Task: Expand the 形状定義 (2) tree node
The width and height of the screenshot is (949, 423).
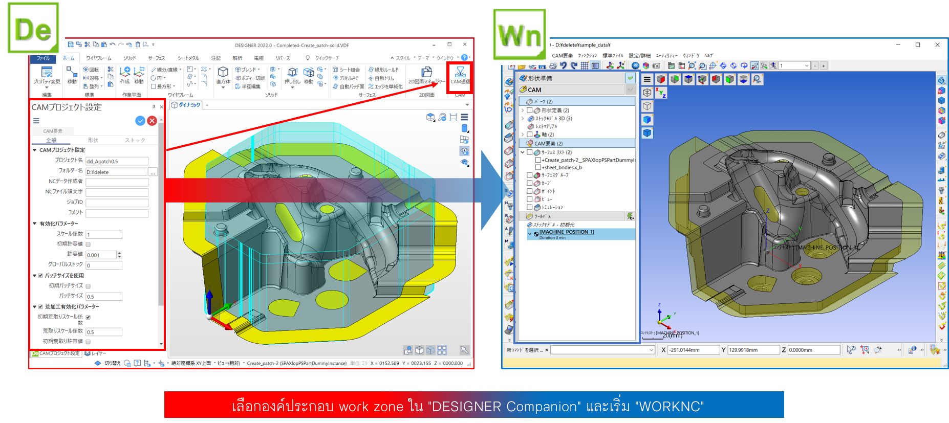Action: (x=523, y=110)
